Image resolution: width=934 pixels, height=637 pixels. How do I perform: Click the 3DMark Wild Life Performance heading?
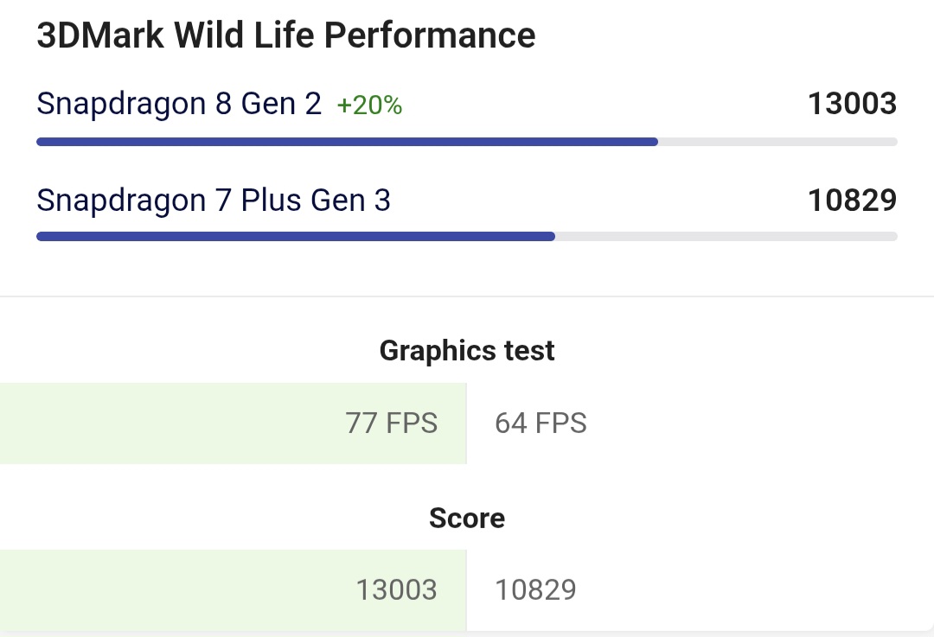(285, 35)
